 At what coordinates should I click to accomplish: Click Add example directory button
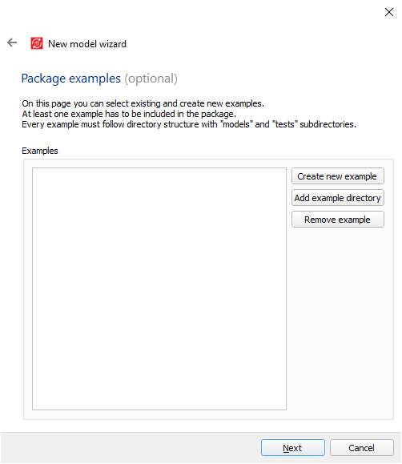click(337, 198)
